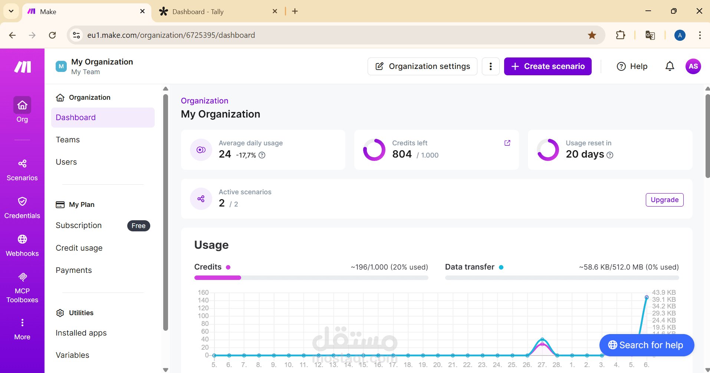Open the Org home section

click(22, 110)
